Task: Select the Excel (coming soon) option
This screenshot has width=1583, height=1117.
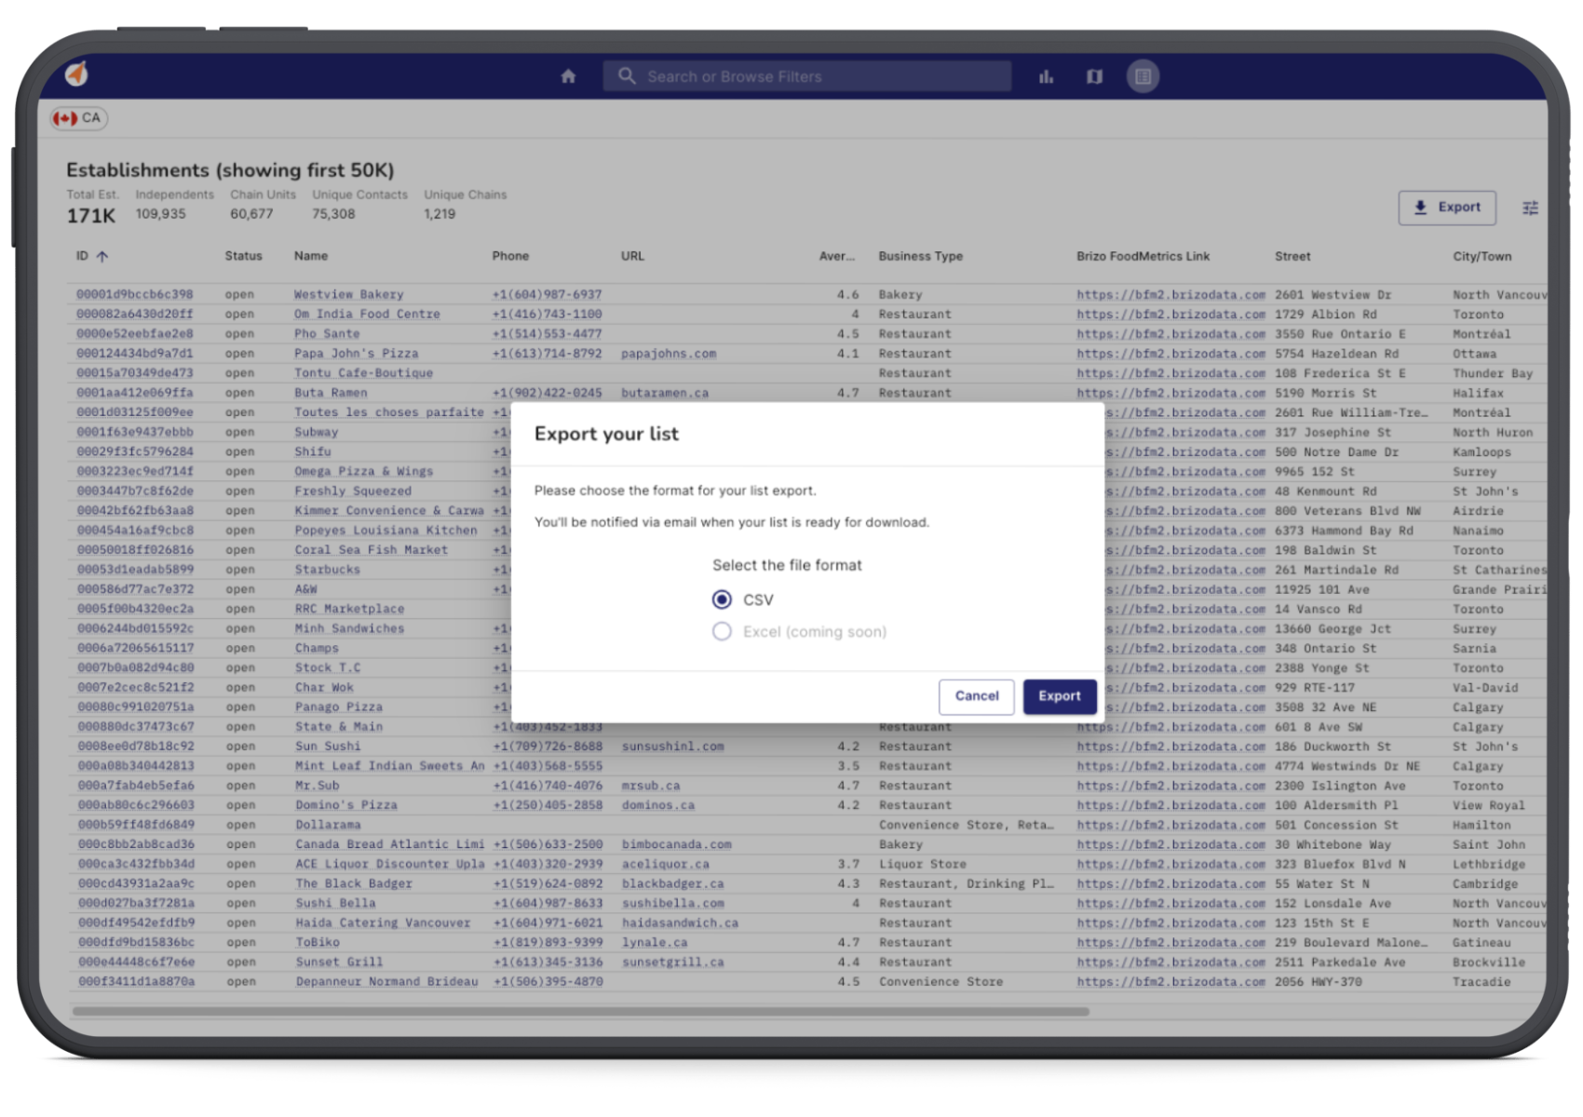Action: (722, 631)
